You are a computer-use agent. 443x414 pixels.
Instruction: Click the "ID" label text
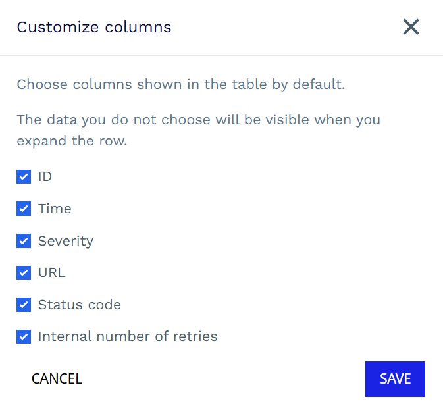coord(45,176)
